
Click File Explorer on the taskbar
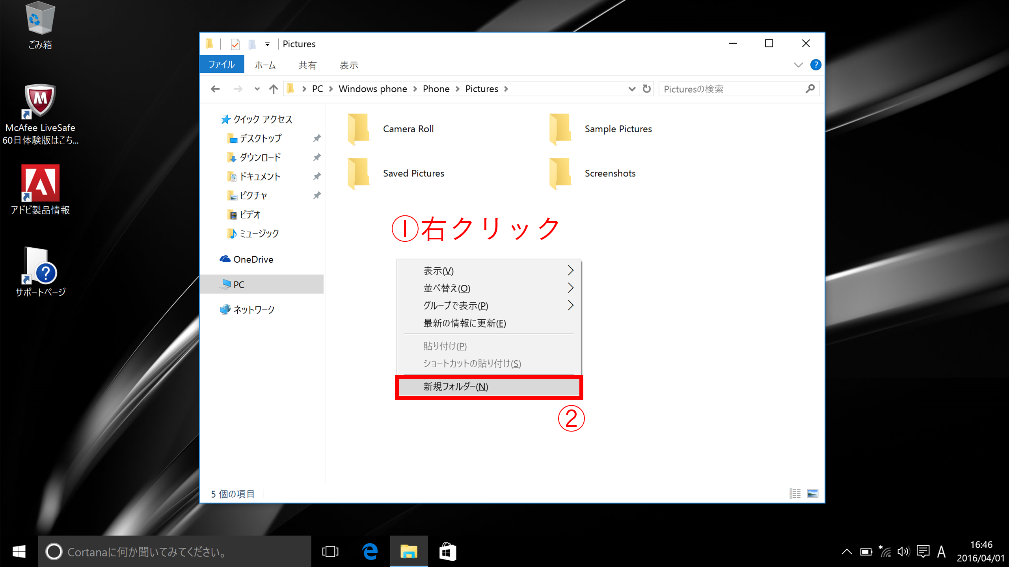(409, 551)
